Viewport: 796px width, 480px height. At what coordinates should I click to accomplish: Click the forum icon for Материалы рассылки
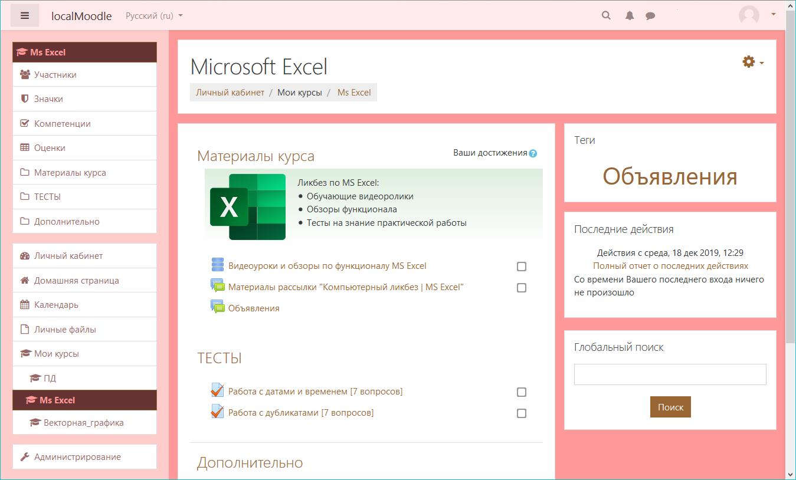[x=218, y=286]
